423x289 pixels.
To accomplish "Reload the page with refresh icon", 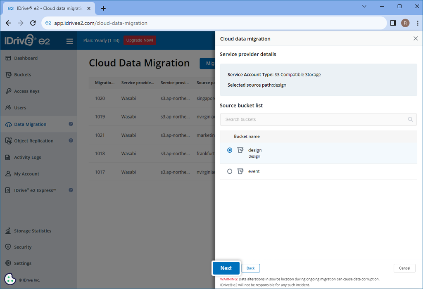I will [x=33, y=23].
